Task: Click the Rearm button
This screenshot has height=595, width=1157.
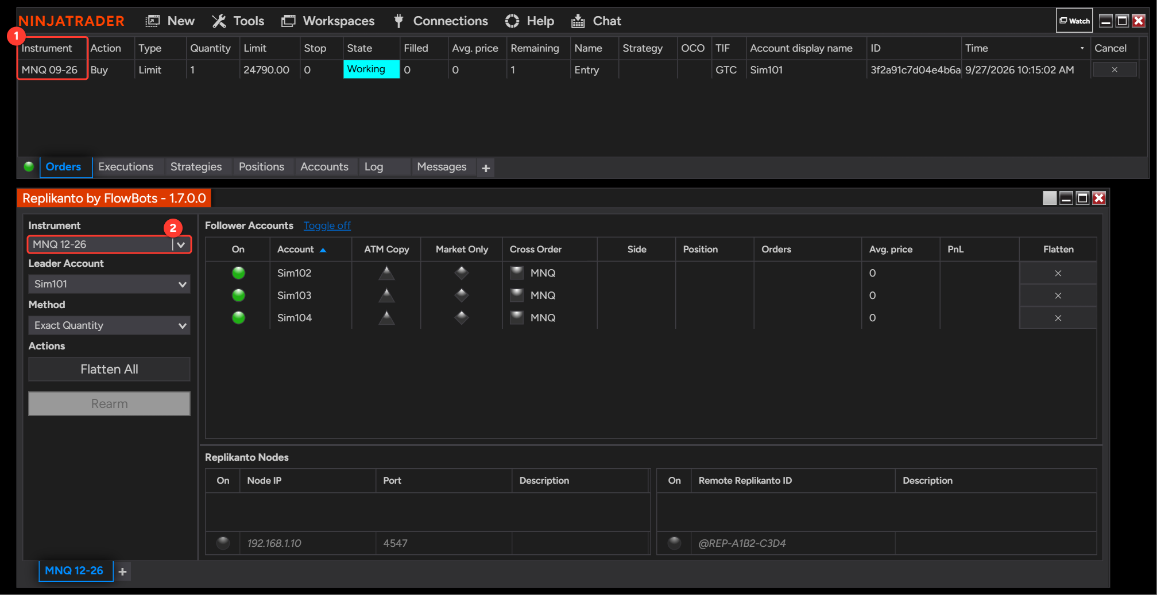Action: click(x=109, y=404)
